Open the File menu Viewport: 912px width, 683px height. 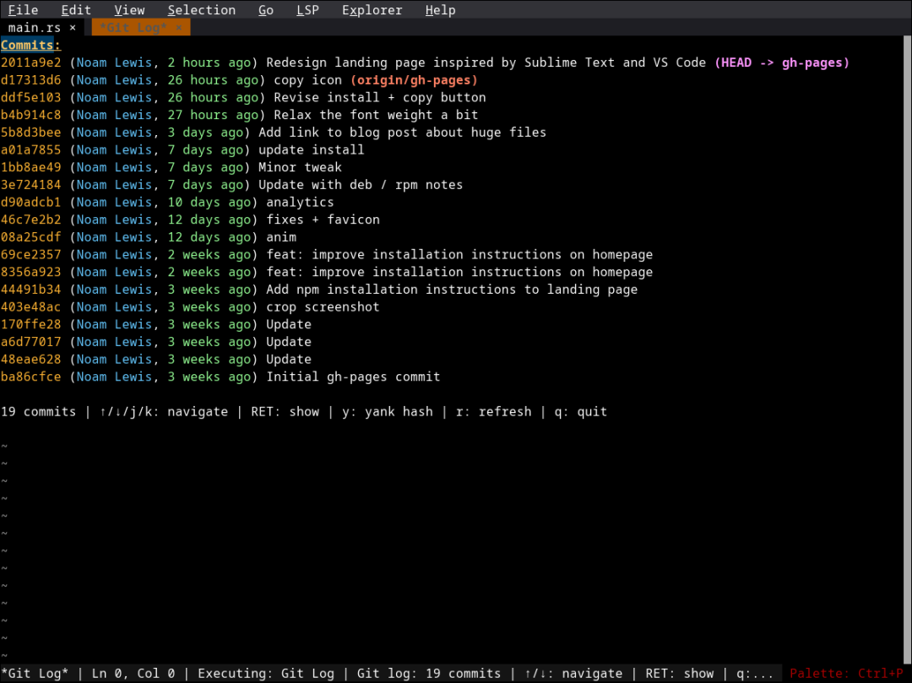(x=22, y=9)
